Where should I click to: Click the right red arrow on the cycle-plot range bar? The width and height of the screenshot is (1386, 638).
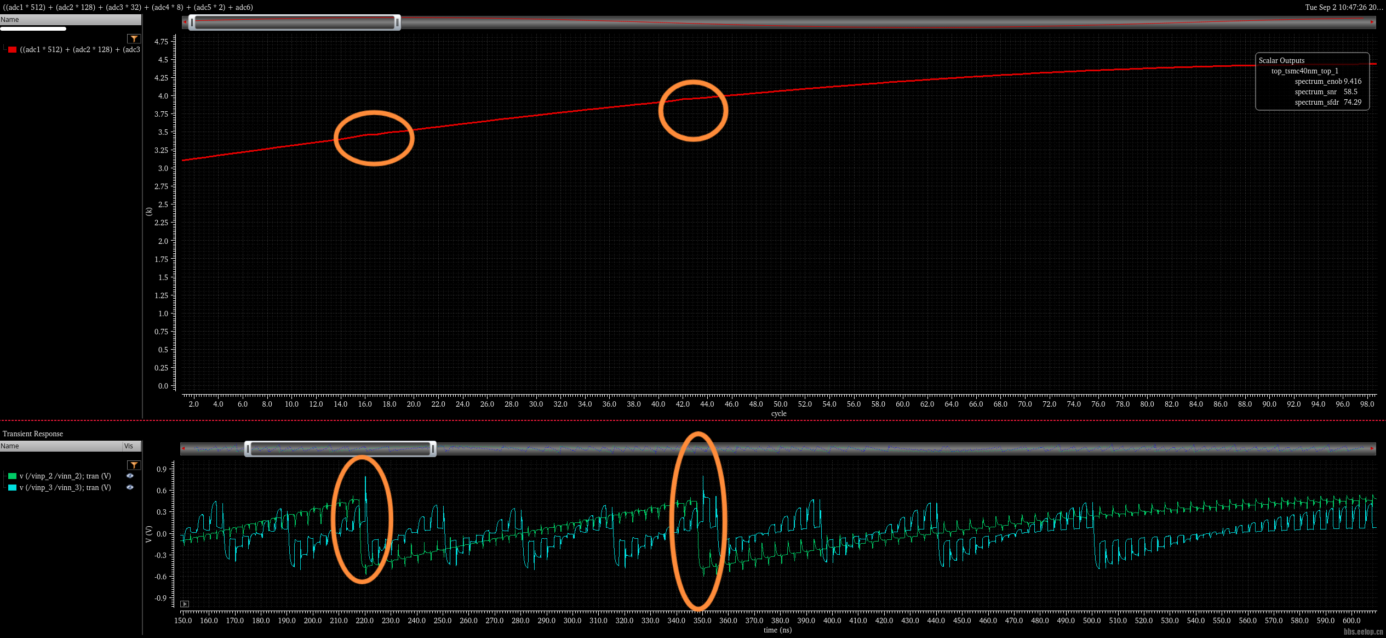pos(1372,22)
